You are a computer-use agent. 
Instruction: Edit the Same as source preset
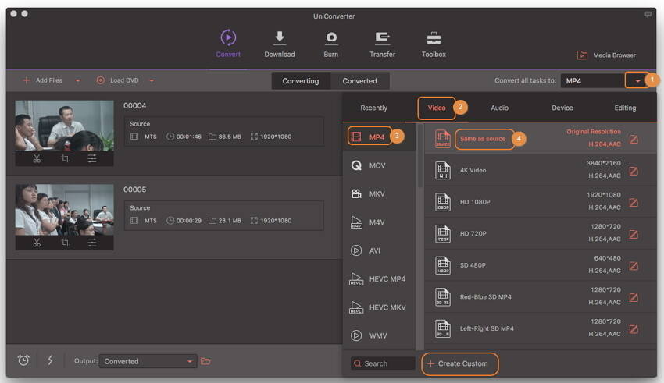(634, 139)
